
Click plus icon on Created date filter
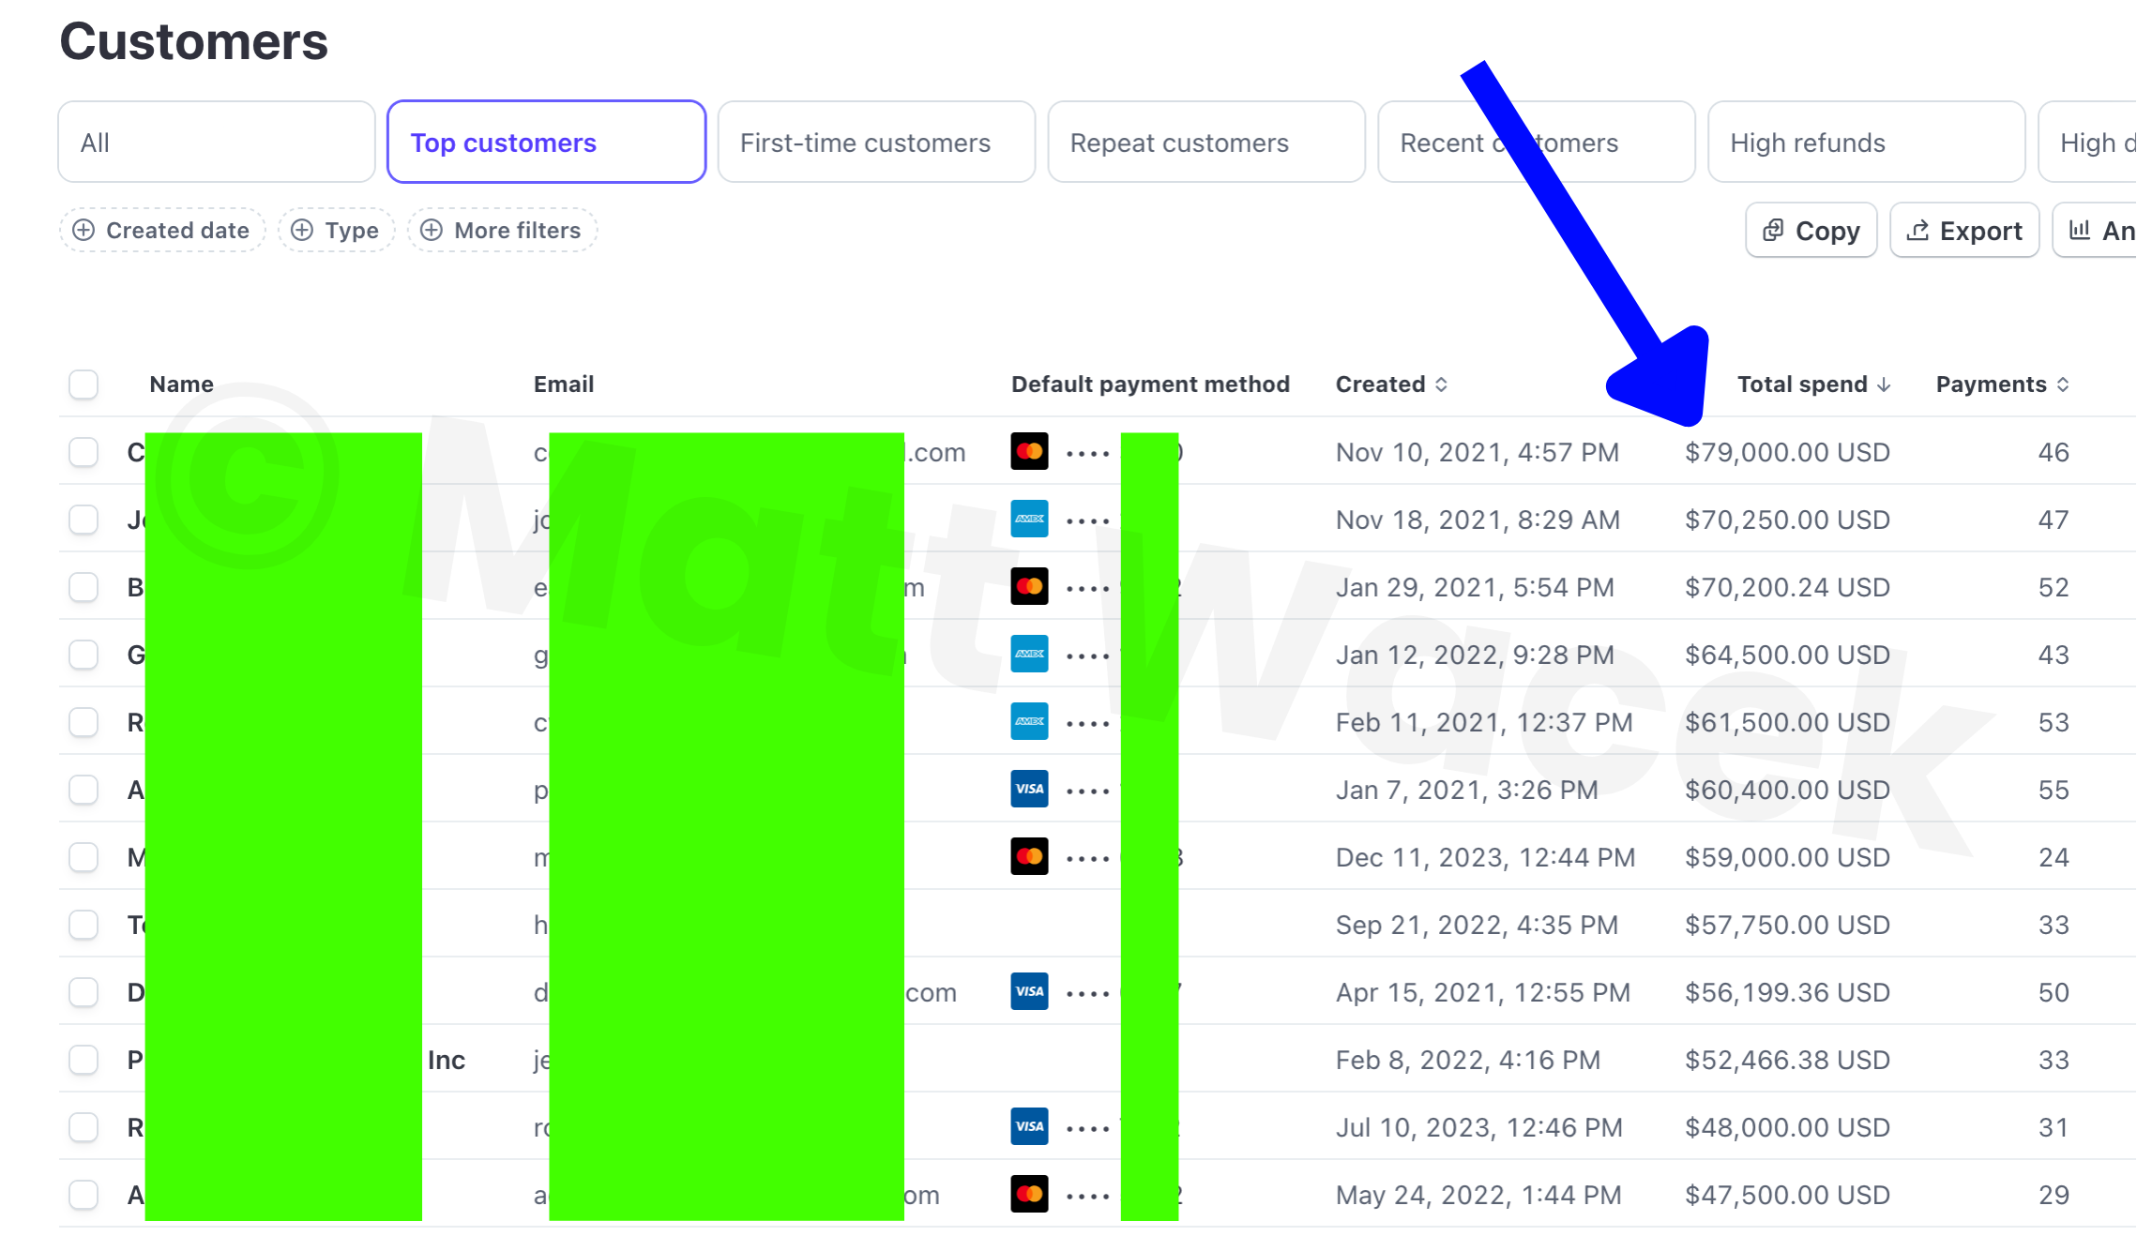click(83, 231)
